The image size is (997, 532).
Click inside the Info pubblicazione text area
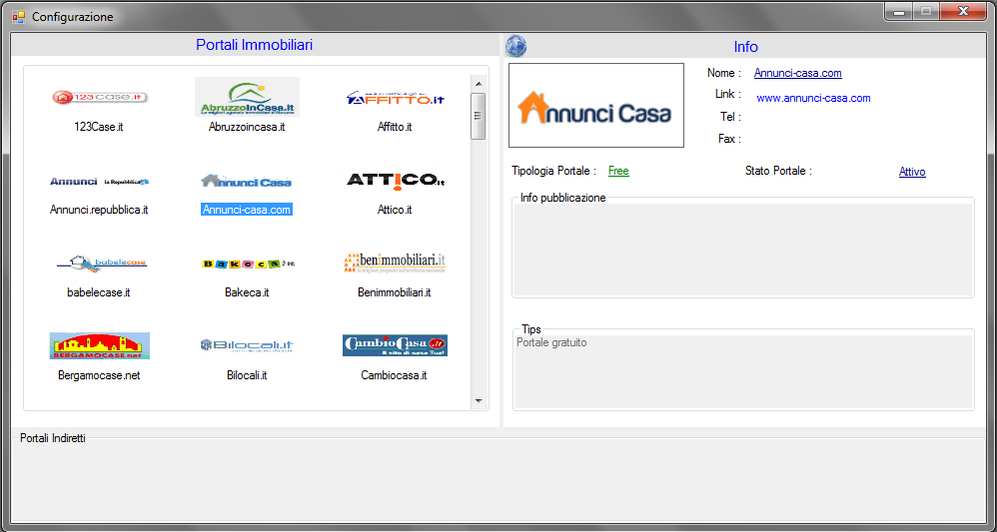743,250
